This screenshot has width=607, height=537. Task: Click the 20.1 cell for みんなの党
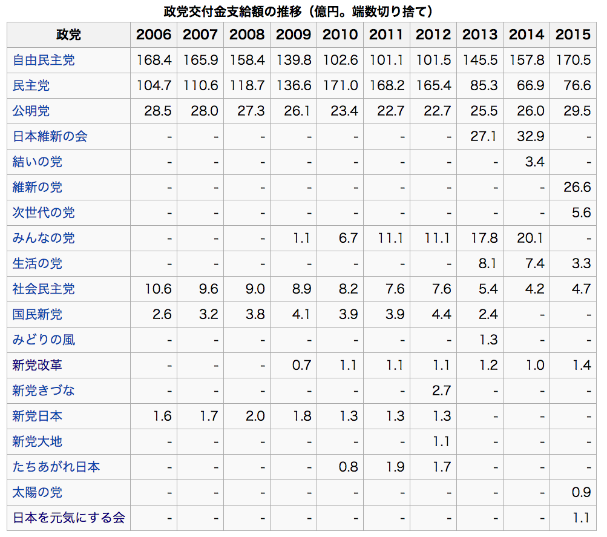(x=527, y=238)
